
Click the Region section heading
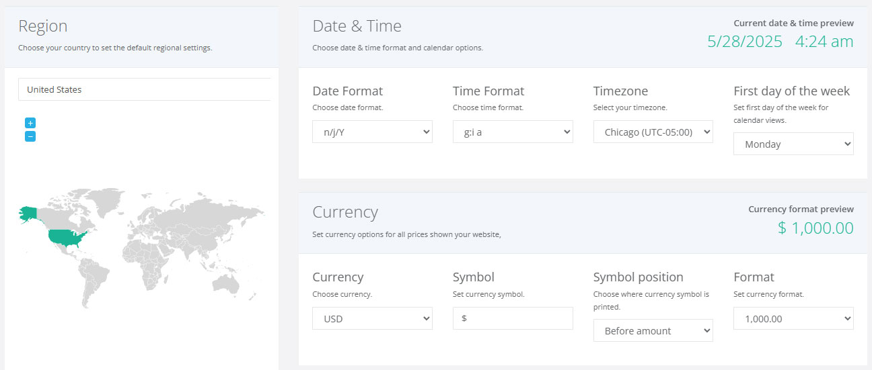43,26
